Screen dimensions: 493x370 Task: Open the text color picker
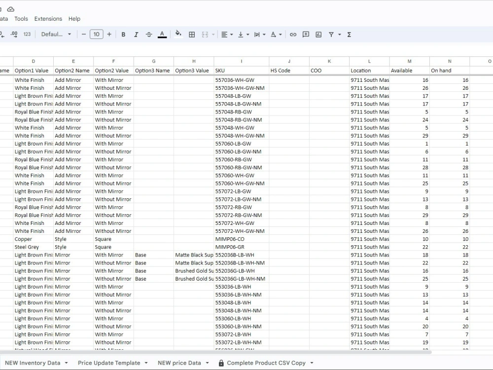point(162,35)
